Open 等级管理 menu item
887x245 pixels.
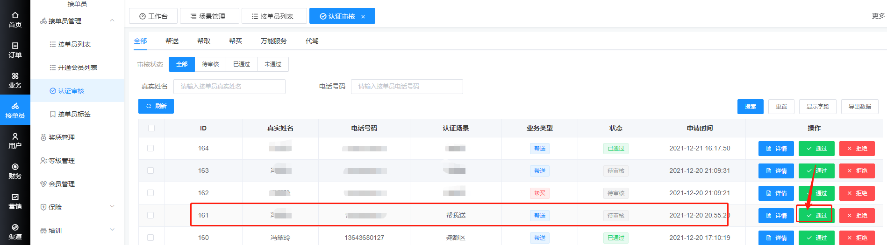[x=61, y=161]
